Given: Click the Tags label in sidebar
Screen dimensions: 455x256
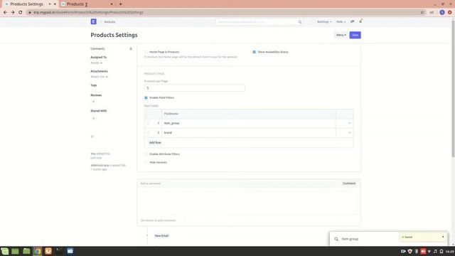Looking at the screenshot, I should [x=93, y=85].
